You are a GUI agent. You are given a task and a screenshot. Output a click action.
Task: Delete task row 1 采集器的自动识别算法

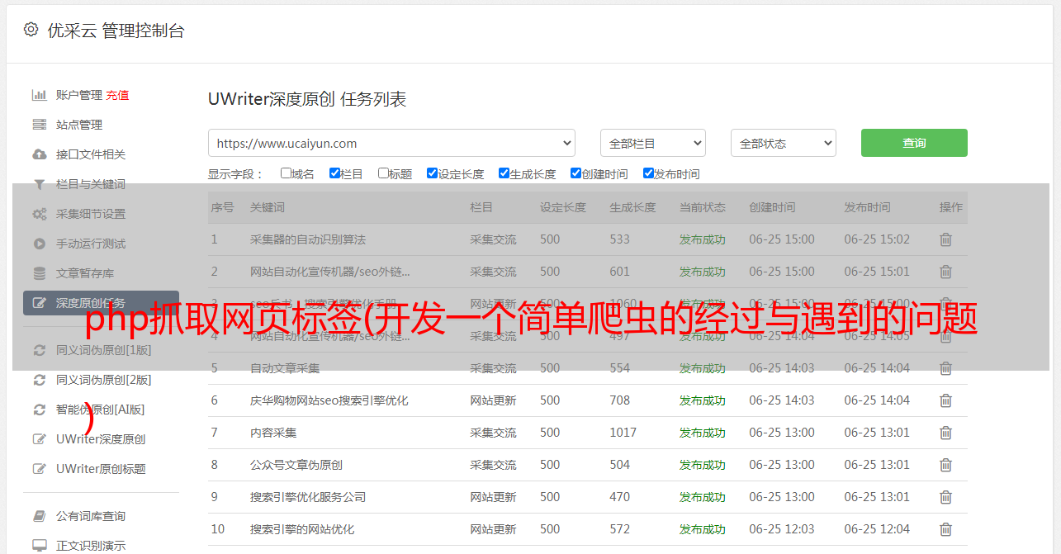[x=945, y=239]
